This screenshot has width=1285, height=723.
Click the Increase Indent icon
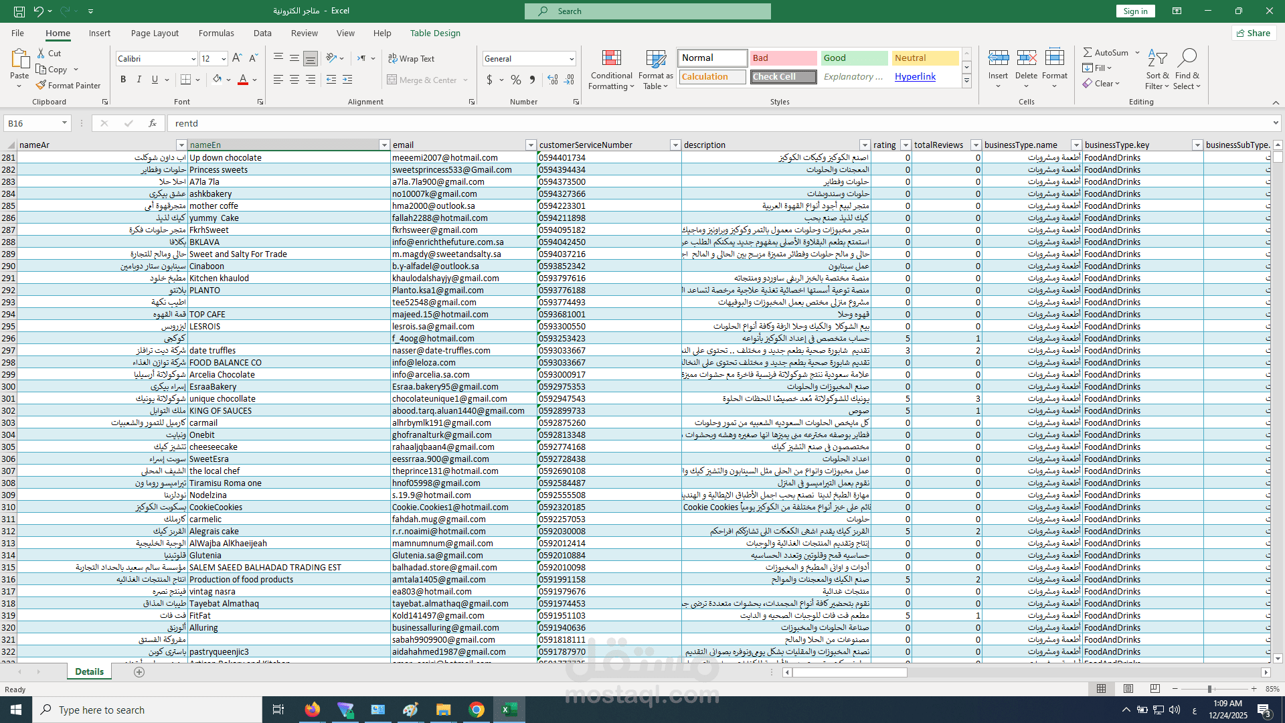(x=347, y=80)
